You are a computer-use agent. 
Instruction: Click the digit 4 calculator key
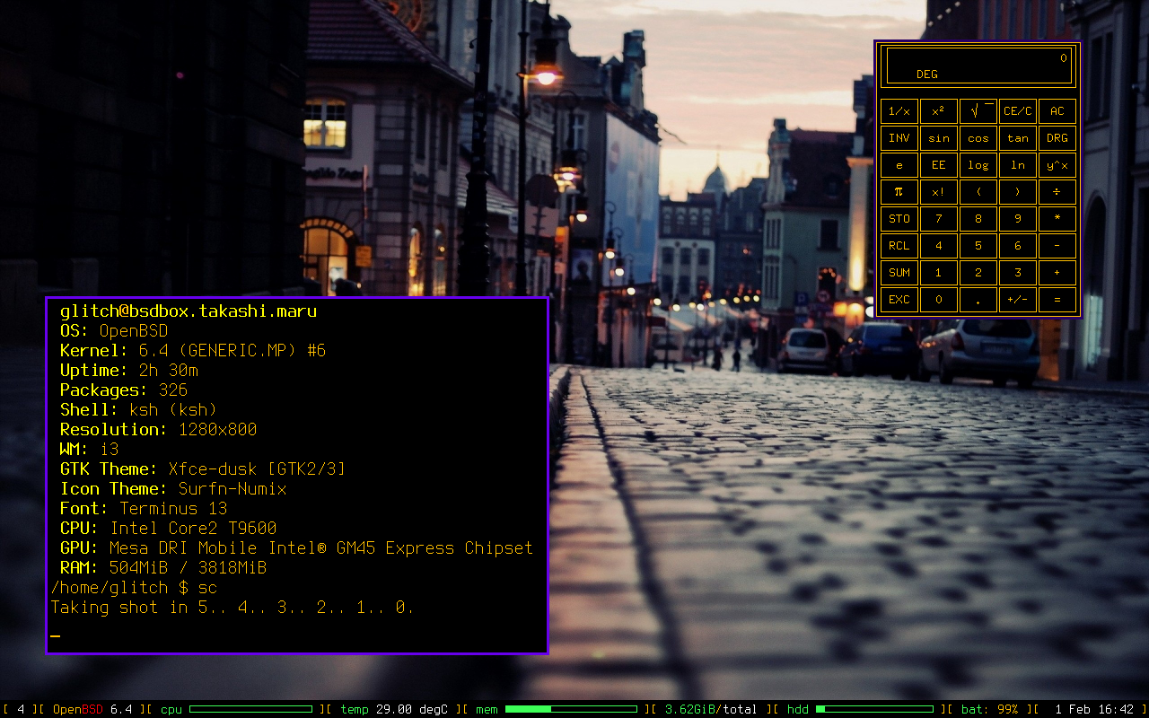(x=939, y=246)
